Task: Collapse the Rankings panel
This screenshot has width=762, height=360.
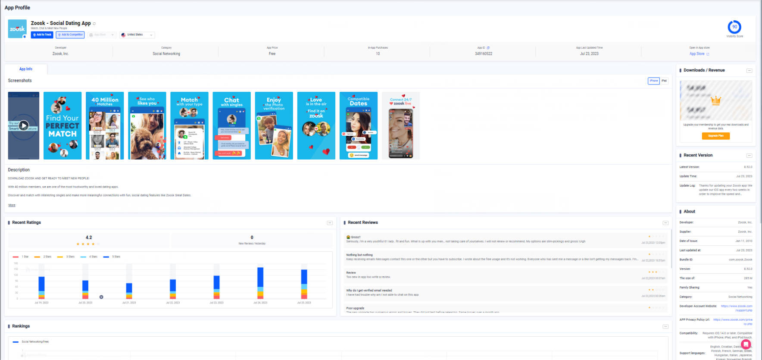Action: coord(665,326)
